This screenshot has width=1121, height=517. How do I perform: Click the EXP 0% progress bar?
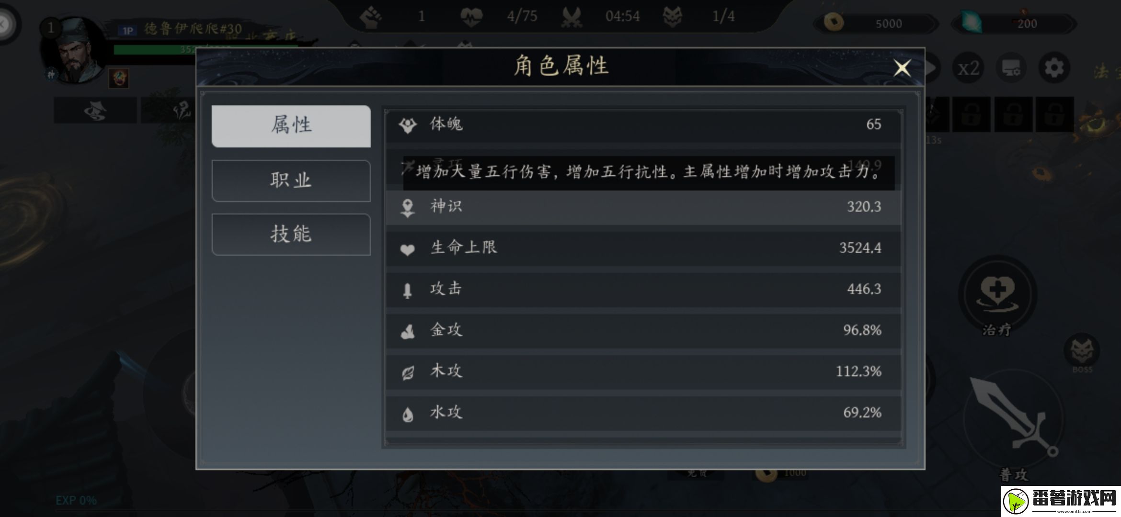click(x=77, y=501)
